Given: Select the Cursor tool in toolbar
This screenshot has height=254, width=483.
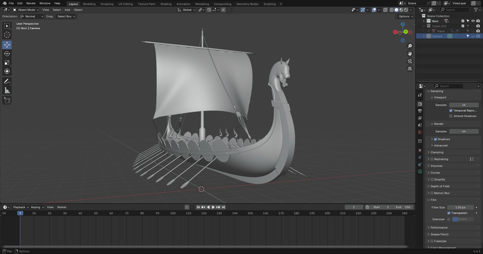Looking at the screenshot, I should pos(7,35).
